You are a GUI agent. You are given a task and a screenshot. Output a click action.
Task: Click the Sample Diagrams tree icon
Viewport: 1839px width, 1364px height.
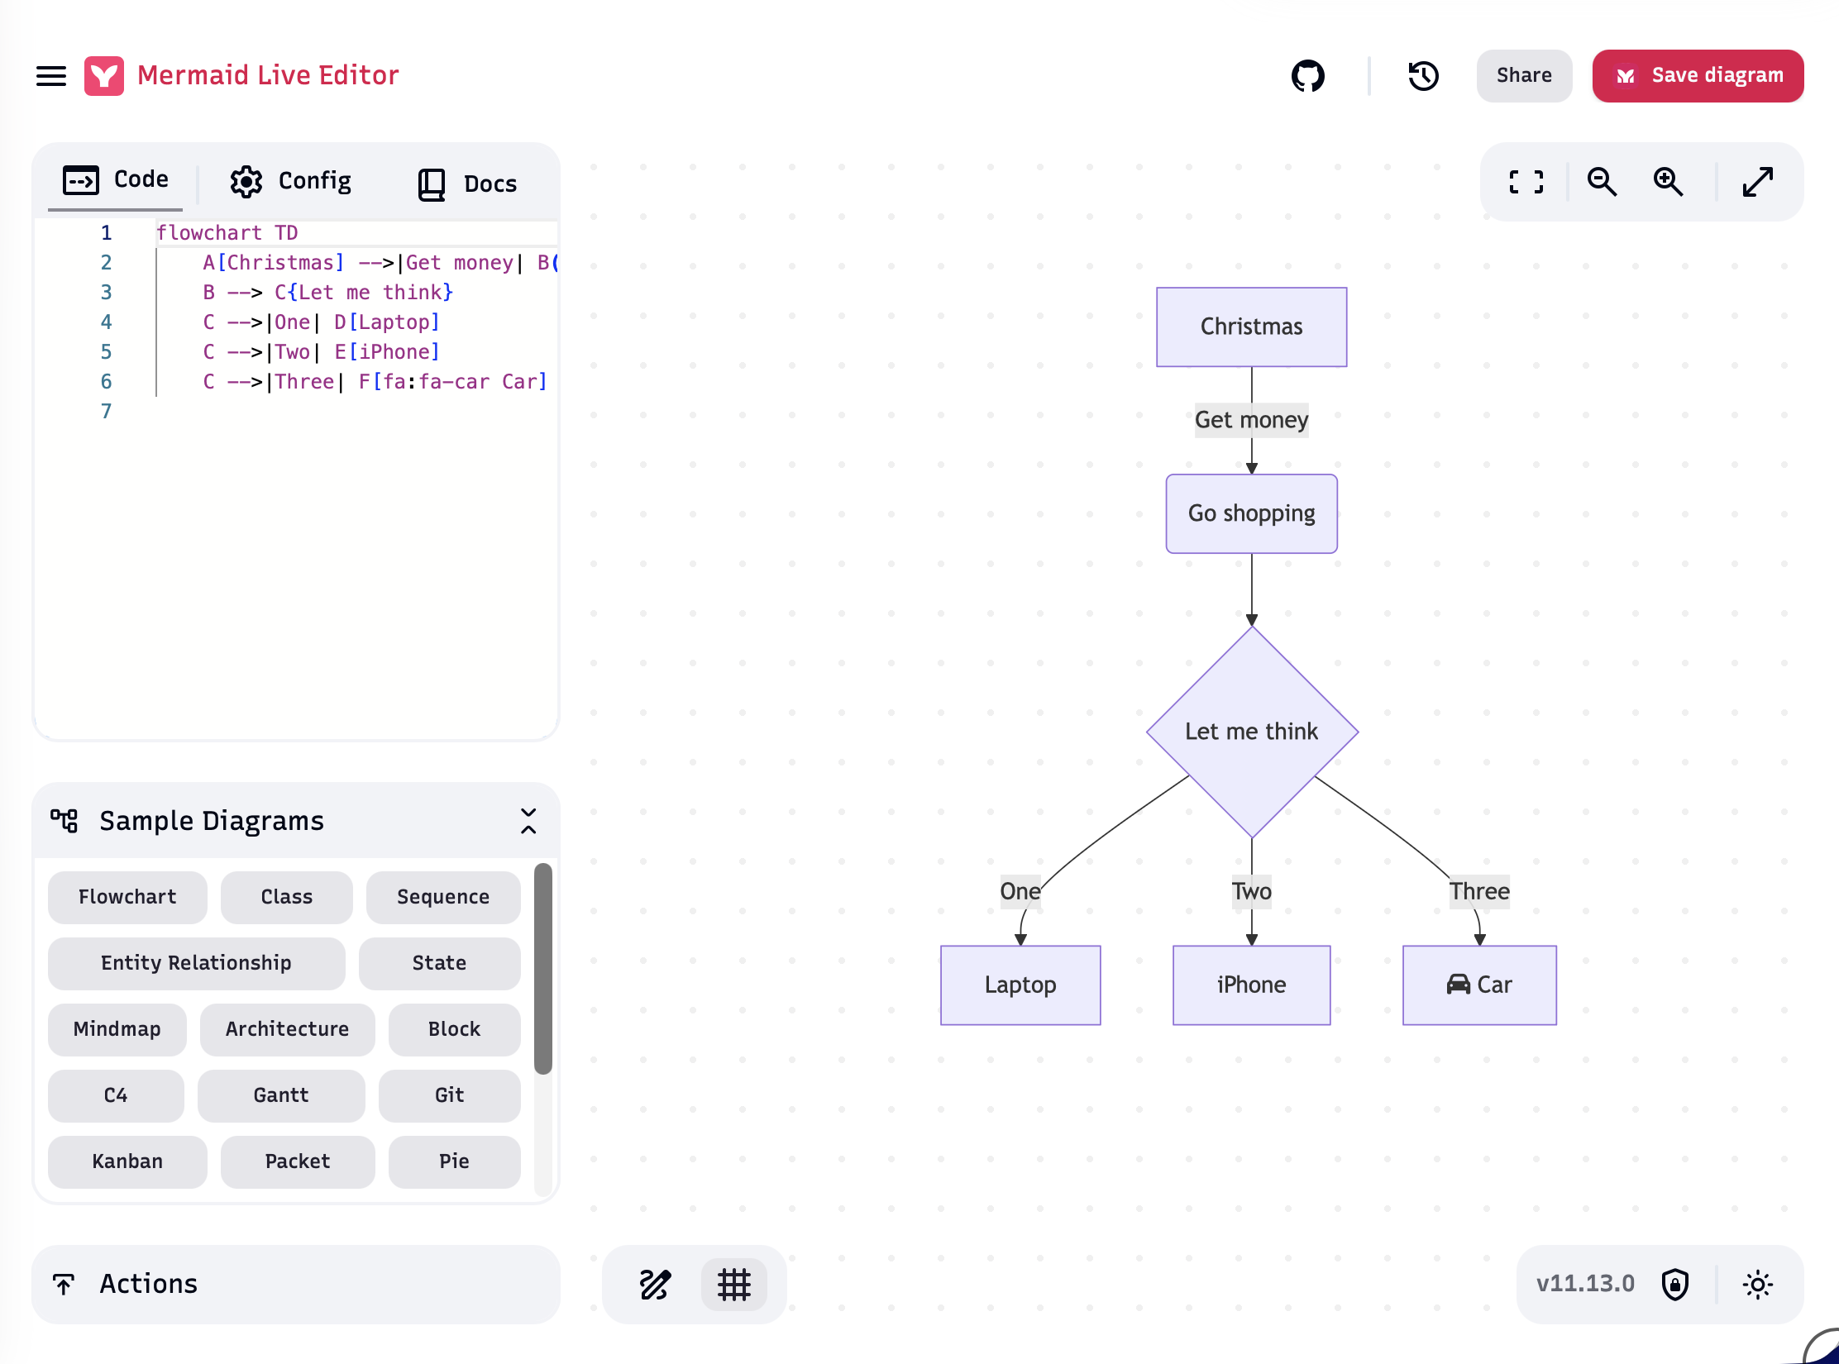pos(64,820)
